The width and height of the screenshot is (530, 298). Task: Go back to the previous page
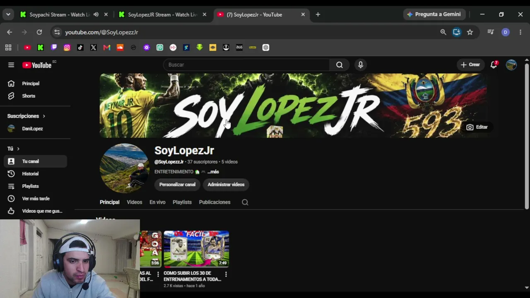[x=10, y=32]
